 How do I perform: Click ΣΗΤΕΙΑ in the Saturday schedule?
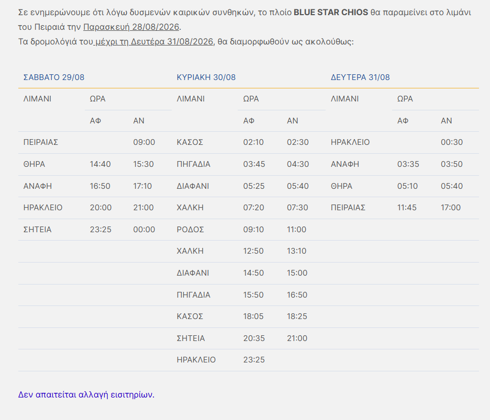(x=37, y=230)
